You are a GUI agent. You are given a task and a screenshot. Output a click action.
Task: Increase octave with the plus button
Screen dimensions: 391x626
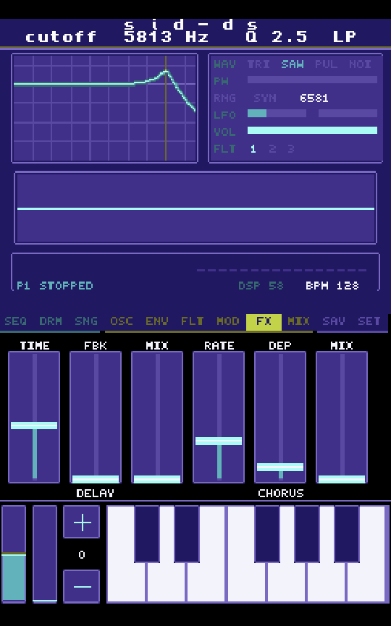tap(82, 522)
